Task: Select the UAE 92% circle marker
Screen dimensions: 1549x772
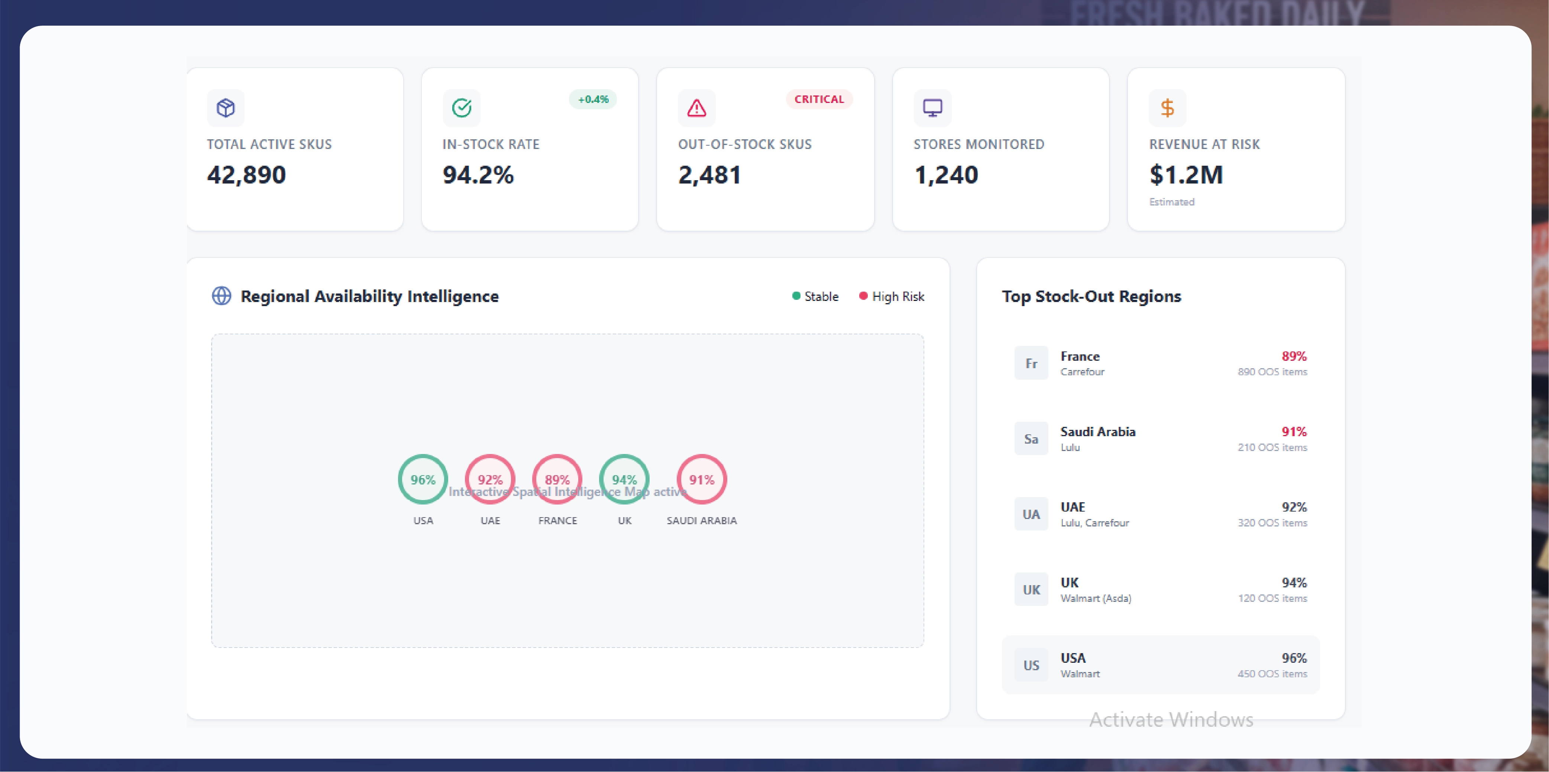Action: click(x=489, y=479)
